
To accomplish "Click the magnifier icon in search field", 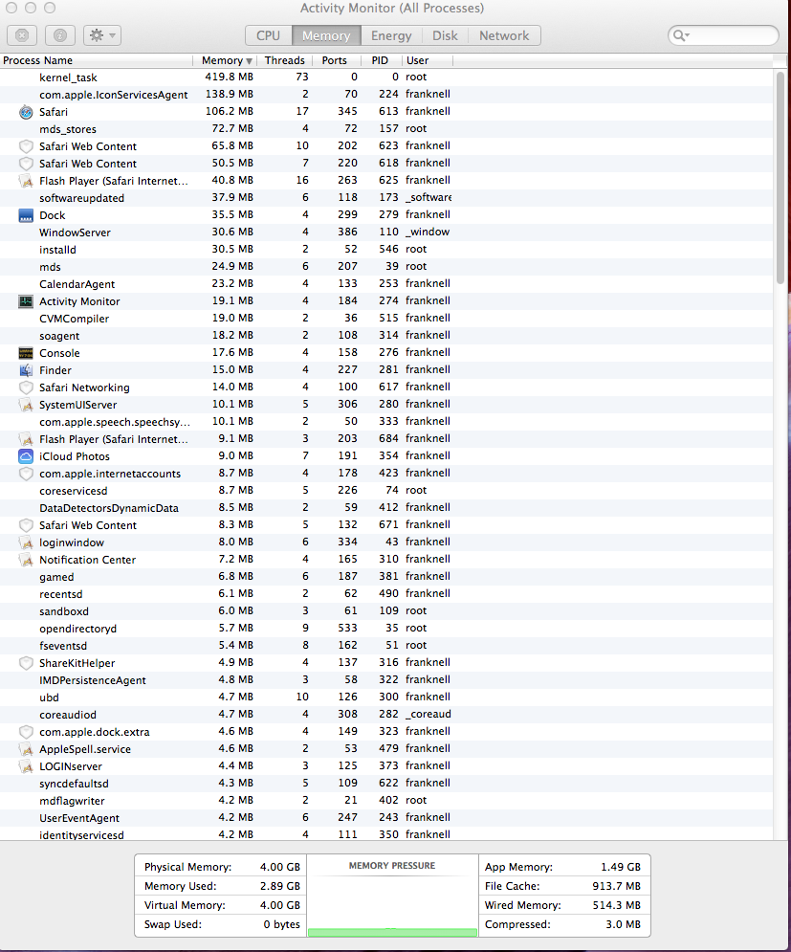I will coord(681,35).
